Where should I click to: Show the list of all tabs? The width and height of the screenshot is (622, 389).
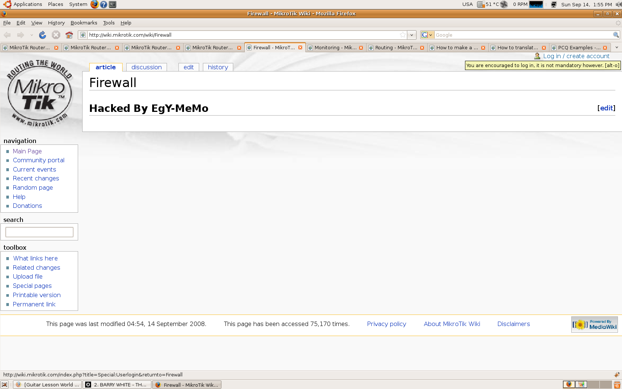click(617, 47)
